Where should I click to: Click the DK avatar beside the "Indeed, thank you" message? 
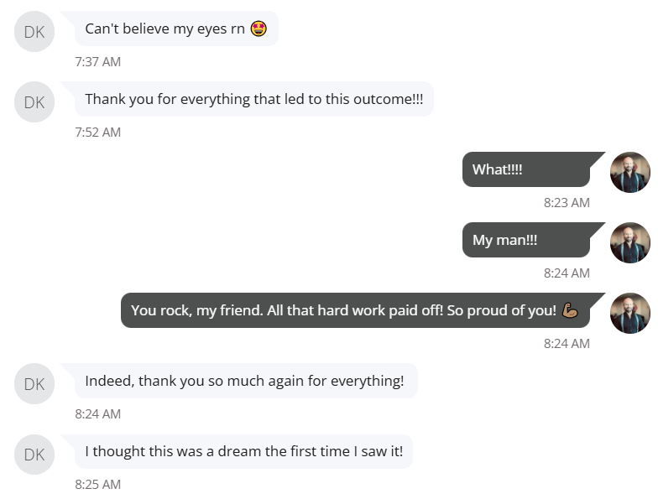[x=34, y=384]
